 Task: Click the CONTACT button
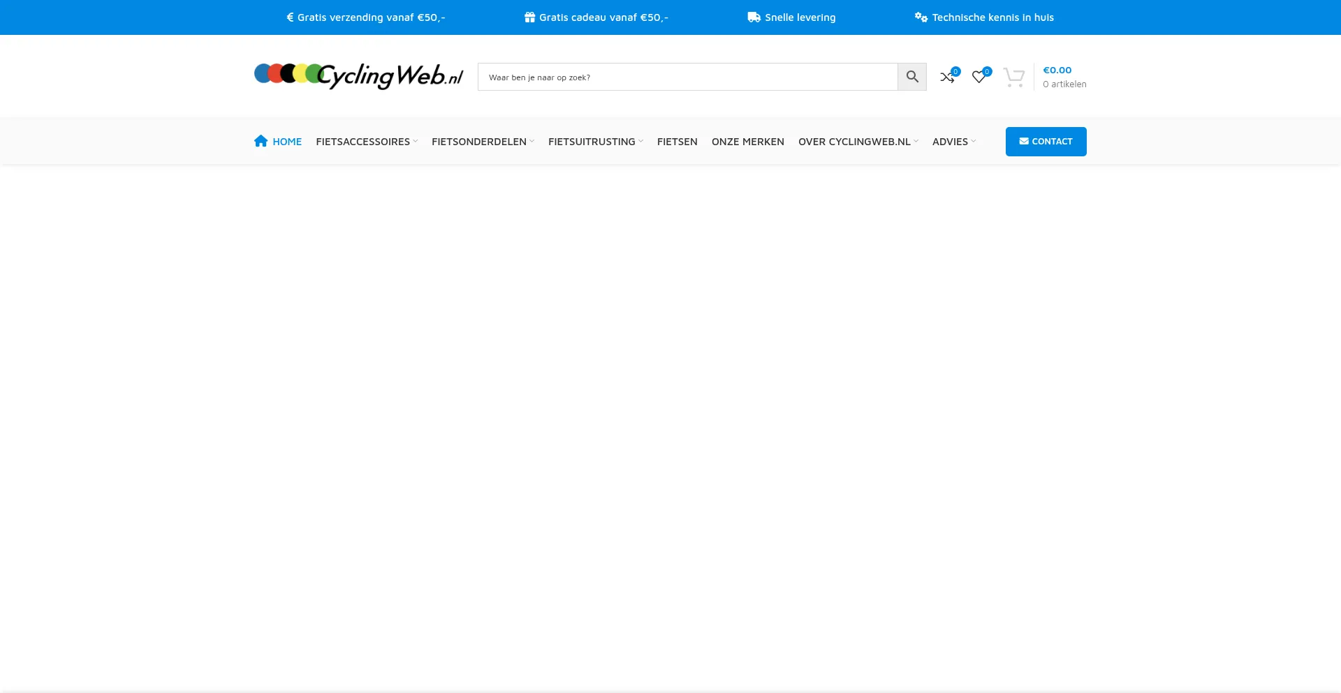1046,141
